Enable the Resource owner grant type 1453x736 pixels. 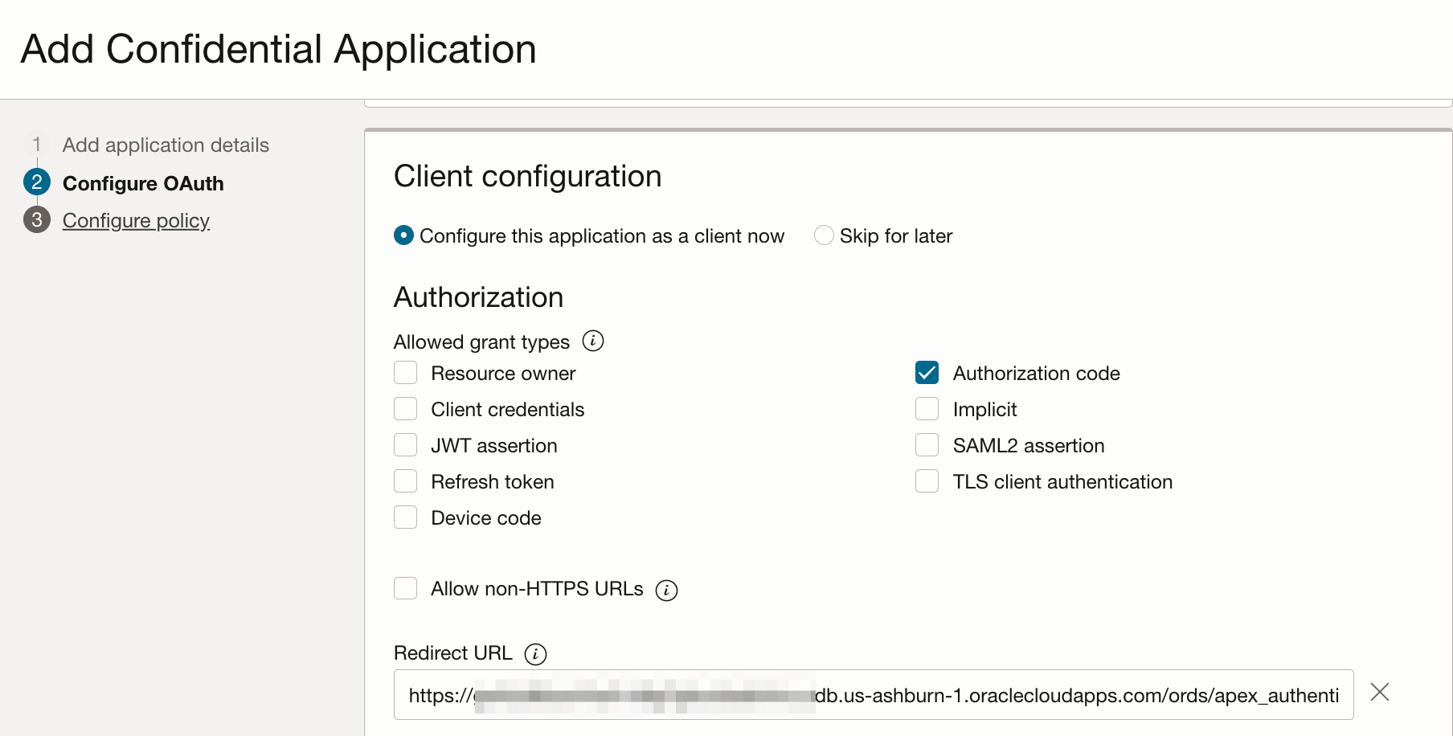point(406,373)
